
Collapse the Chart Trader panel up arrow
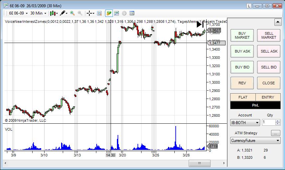278,22
